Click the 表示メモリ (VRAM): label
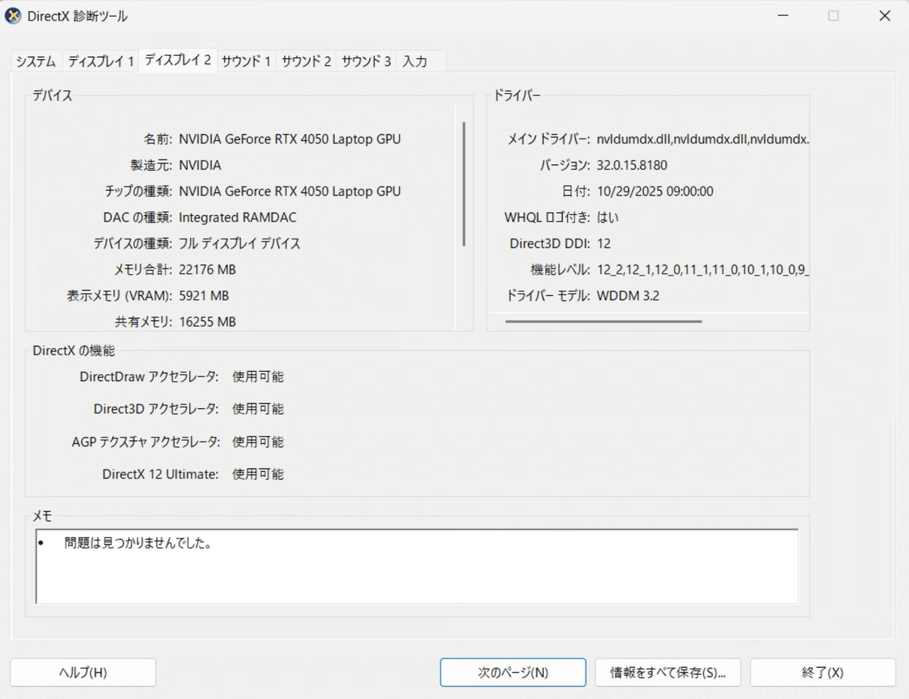Screen dimensions: 909x699 coord(120,296)
